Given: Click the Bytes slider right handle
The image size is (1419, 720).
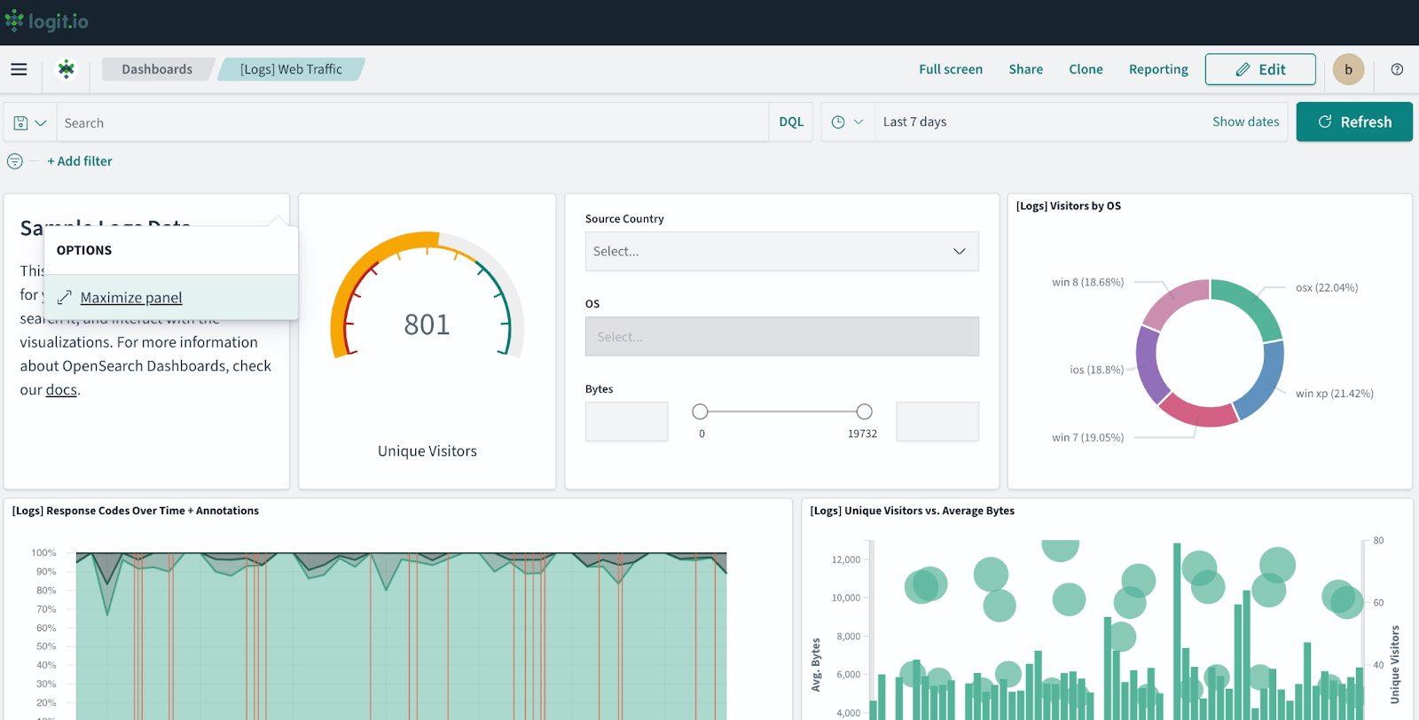Looking at the screenshot, I should [864, 411].
